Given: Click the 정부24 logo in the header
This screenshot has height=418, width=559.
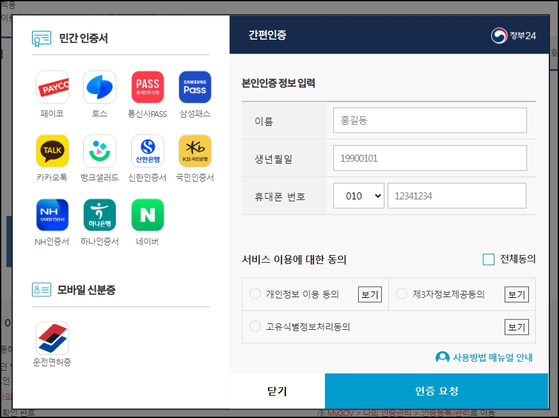Looking at the screenshot, I should (514, 36).
